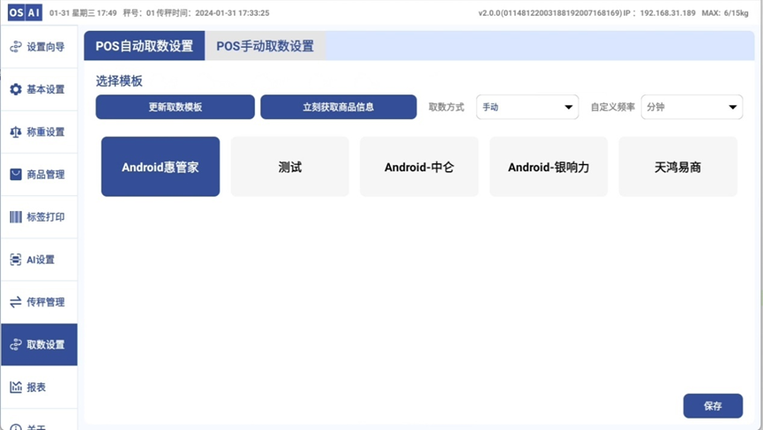Open the 报表 chart icon
Image resolution: width=763 pixels, height=430 pixels.
click(16, 387)
